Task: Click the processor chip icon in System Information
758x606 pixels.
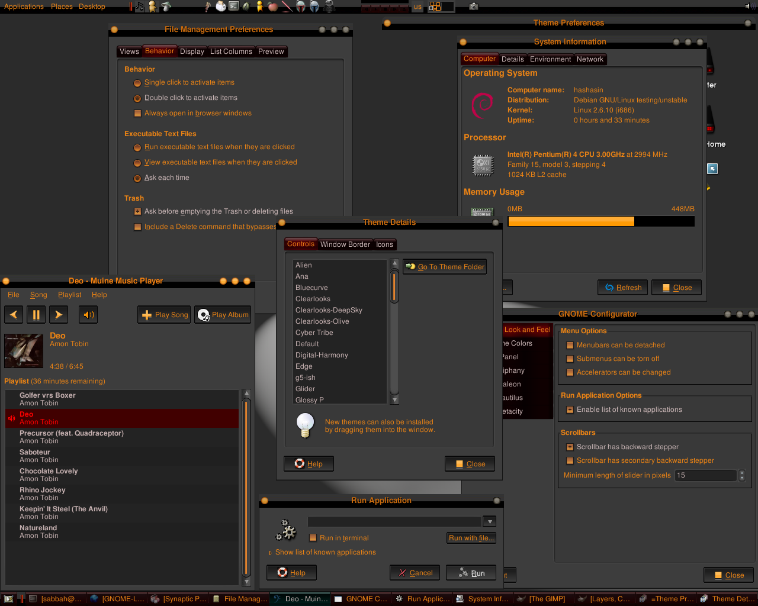Action: 482,165
